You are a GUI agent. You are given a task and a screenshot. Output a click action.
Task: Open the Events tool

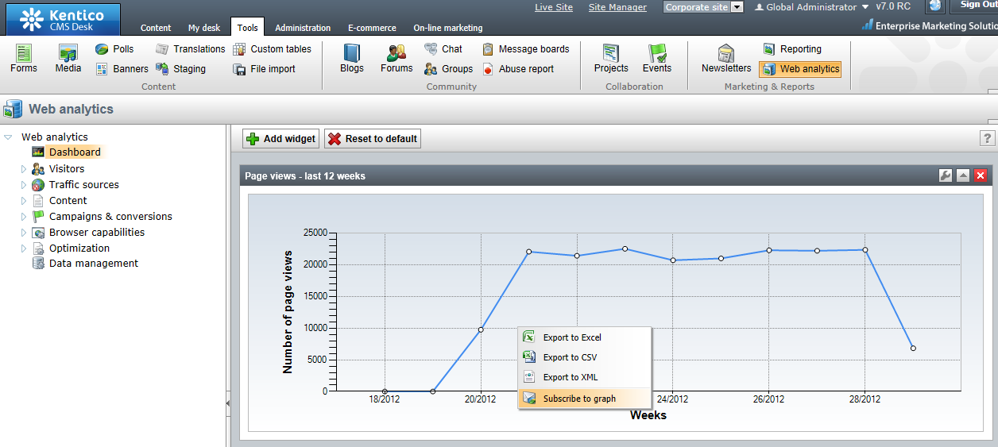(657, 58)
